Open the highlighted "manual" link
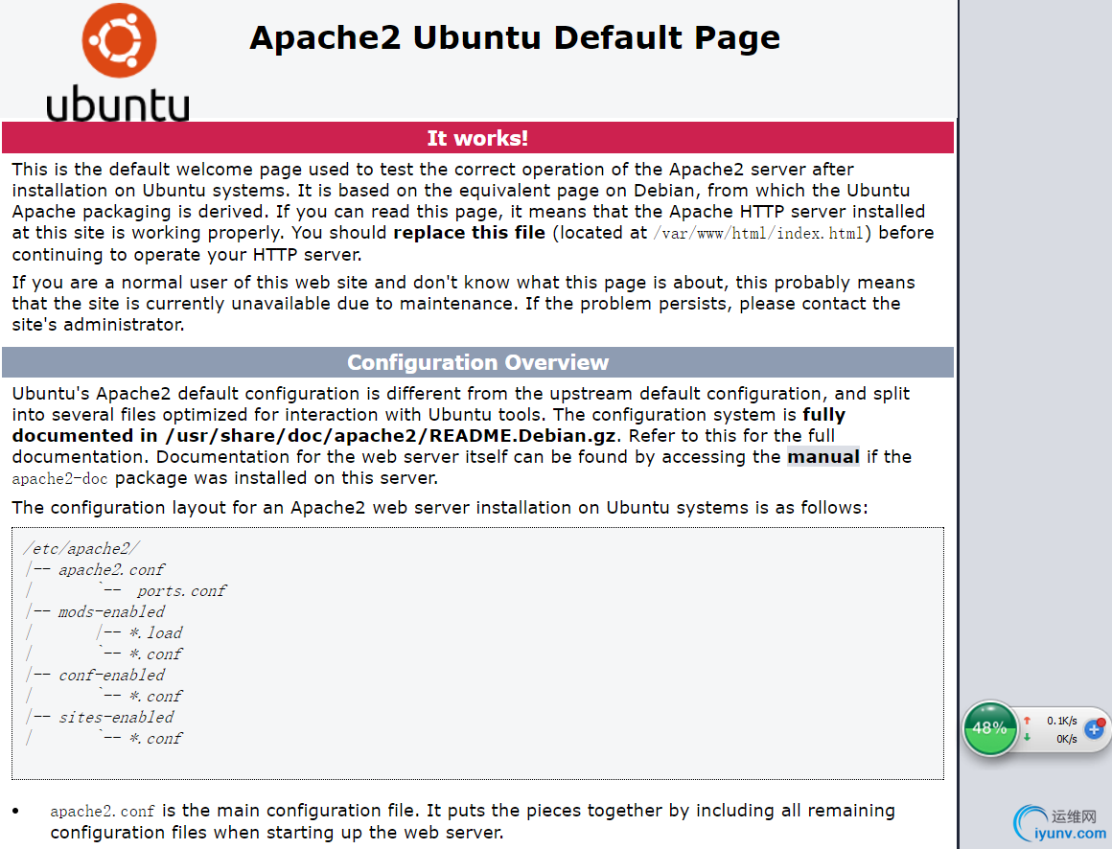 tap(823, 456)
